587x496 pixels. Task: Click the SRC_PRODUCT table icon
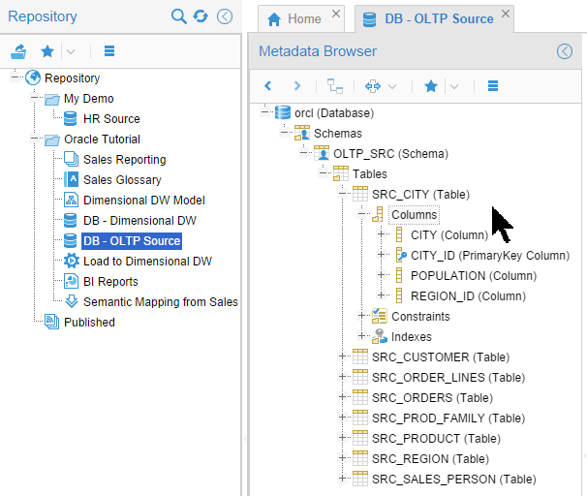tap(360, 438)
